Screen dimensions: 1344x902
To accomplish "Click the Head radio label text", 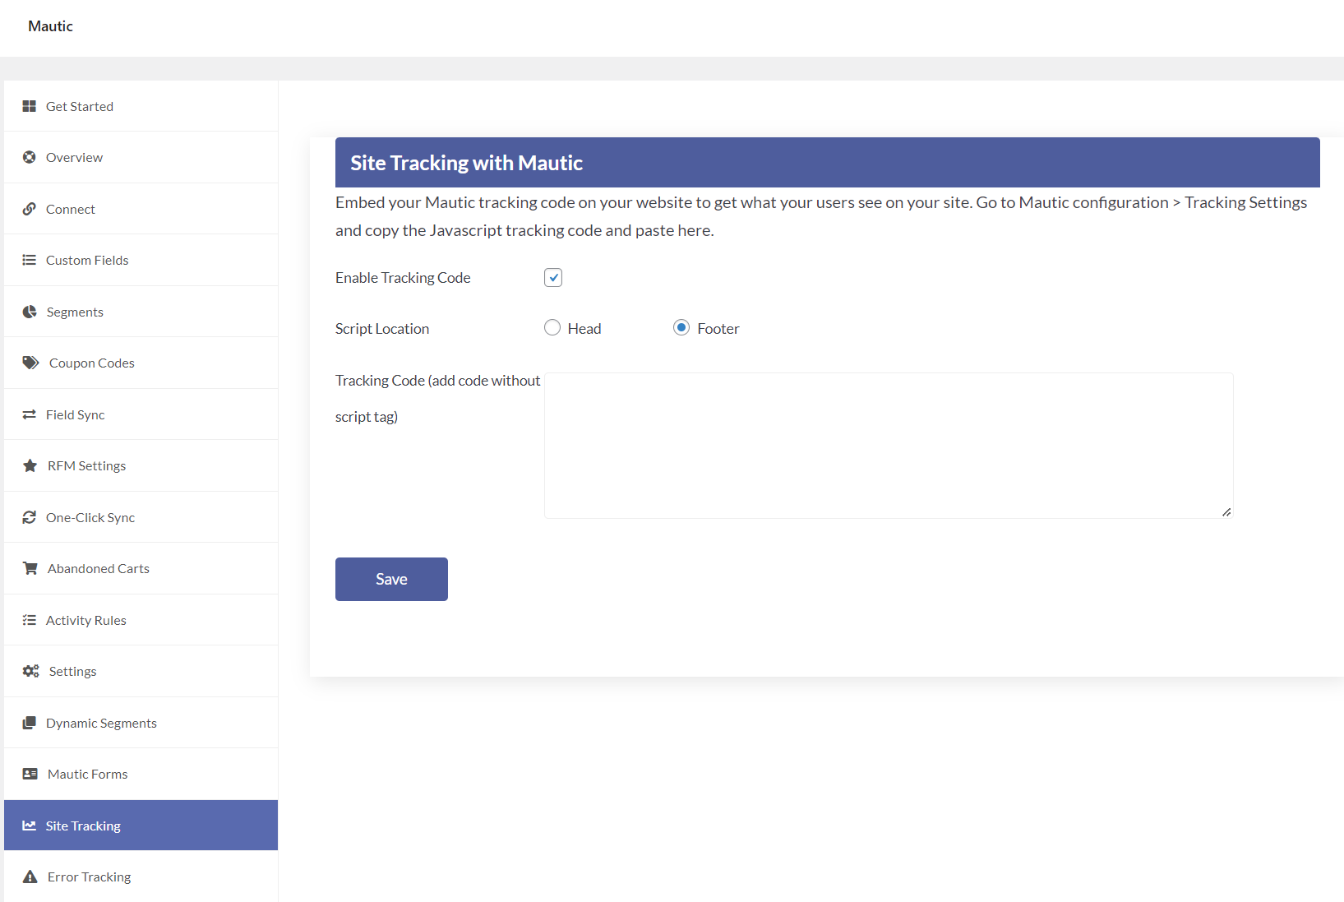I will coord(584,329).
